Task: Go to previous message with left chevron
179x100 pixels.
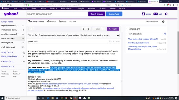Action: [83, 29]
